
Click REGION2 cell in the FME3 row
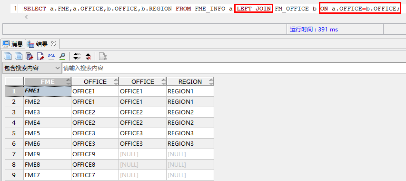click(190, 112)
